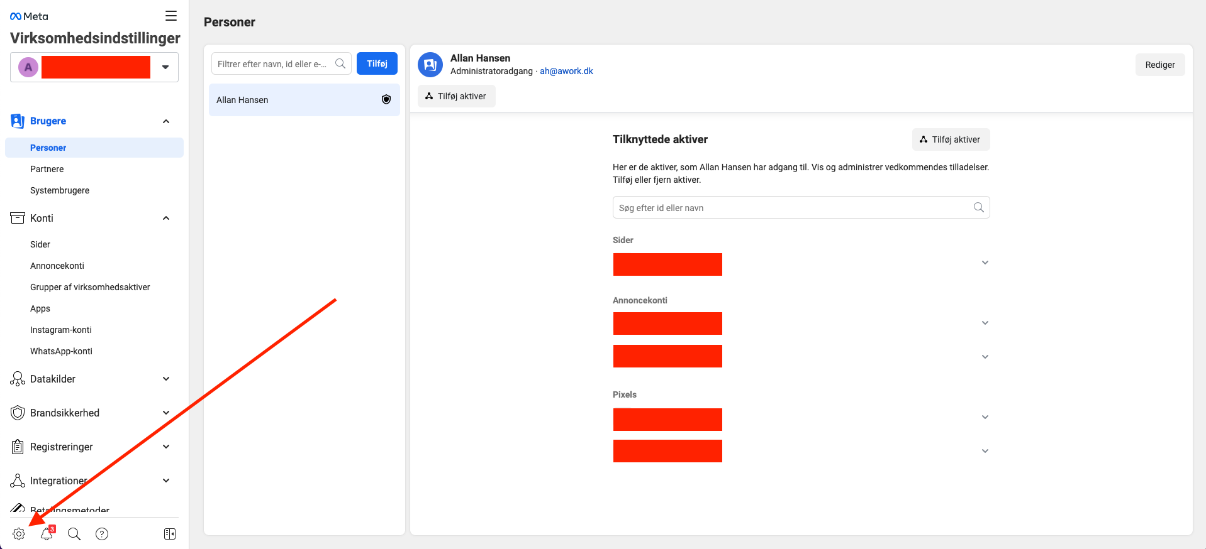Open the Personer menu item

point(94,148)
